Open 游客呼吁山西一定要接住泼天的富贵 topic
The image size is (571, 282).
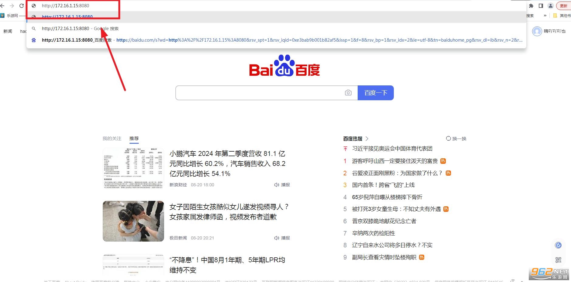click(x=395, y=161)
